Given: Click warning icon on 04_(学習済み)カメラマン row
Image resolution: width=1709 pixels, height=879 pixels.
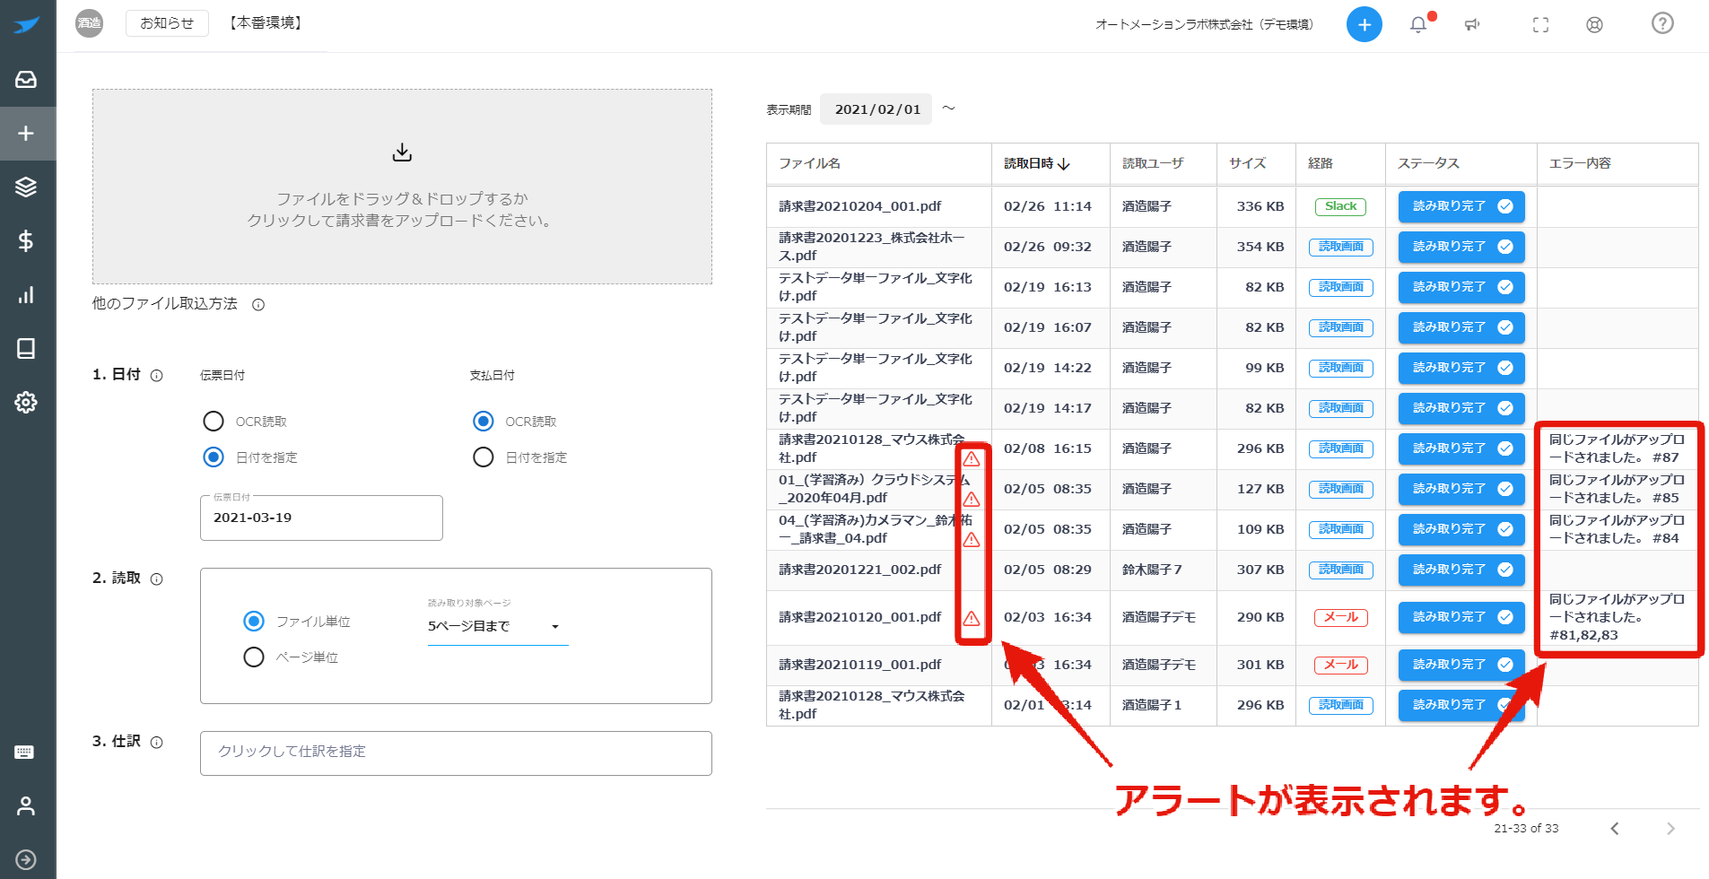Looking at the screenshot, I should (971, 540).
